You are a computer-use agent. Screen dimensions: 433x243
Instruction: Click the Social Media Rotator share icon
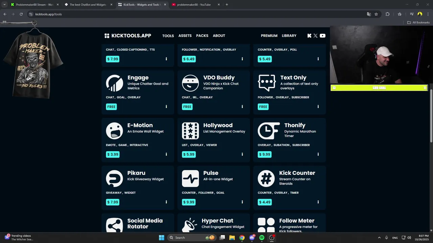[114, 225]
